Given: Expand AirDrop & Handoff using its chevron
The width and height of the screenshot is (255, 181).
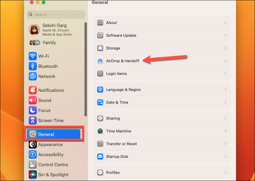Looking at the screenshot, I should coord(225,61).
